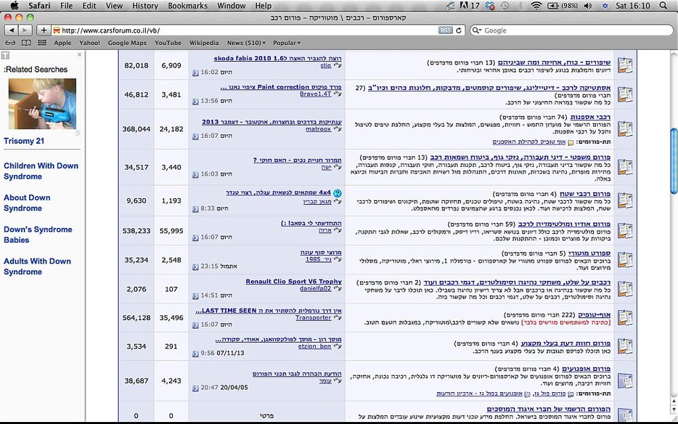Screen dimensions: 678x424
Task: Jump to last post beside 23:15 timestamp
Action: click(x=195, y=267)
